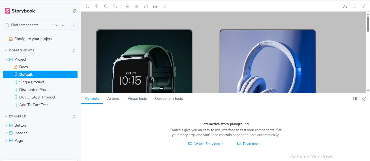Open the viewport size selector icon
The width and height of the screenshot is (370, 161).
146,6
